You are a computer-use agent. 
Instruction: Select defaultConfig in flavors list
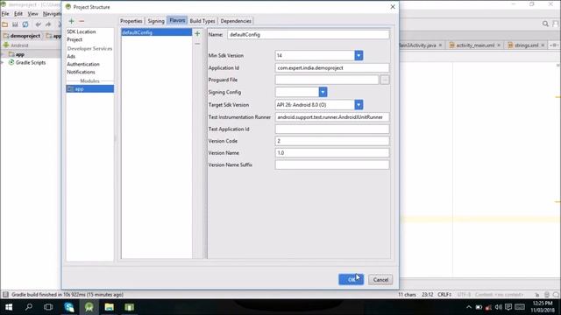[x=156, y=32]
